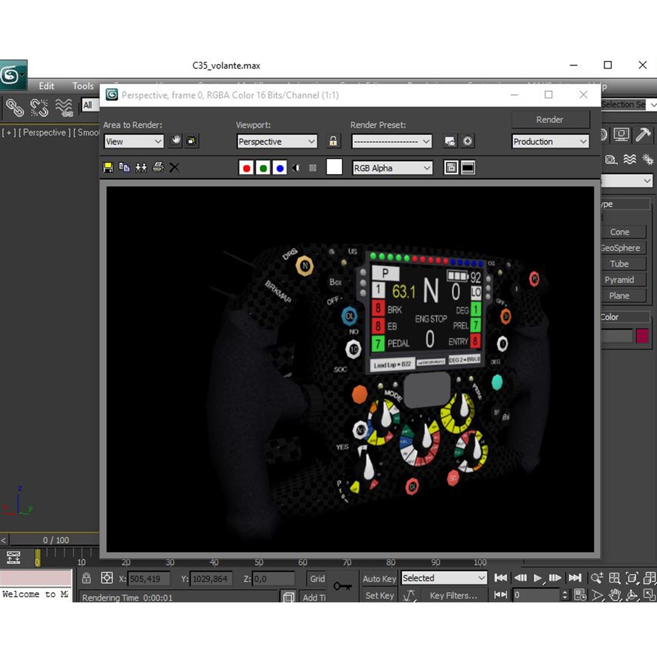The height and width of the screenshot is (657, 657).
Task: Click the crimson object color swatch
Action: point(642,336)
